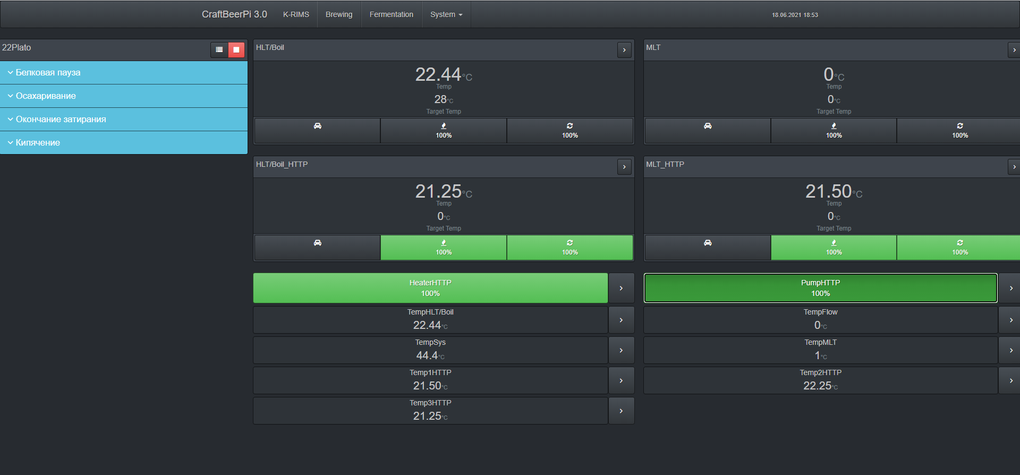Screen dimensions: 1020x475
Task: Expand the Белковая пауза step
Action: [x=124, y=73]
